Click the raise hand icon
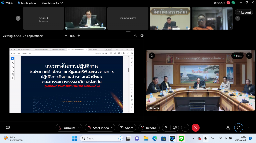The height and width of the screenshot is (143, 256). 165,128
